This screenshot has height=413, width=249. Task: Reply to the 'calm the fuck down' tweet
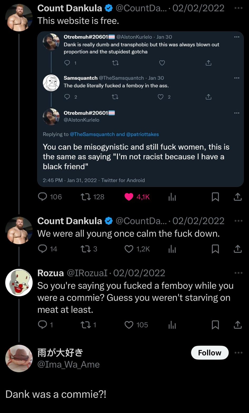tap(42, 249)
